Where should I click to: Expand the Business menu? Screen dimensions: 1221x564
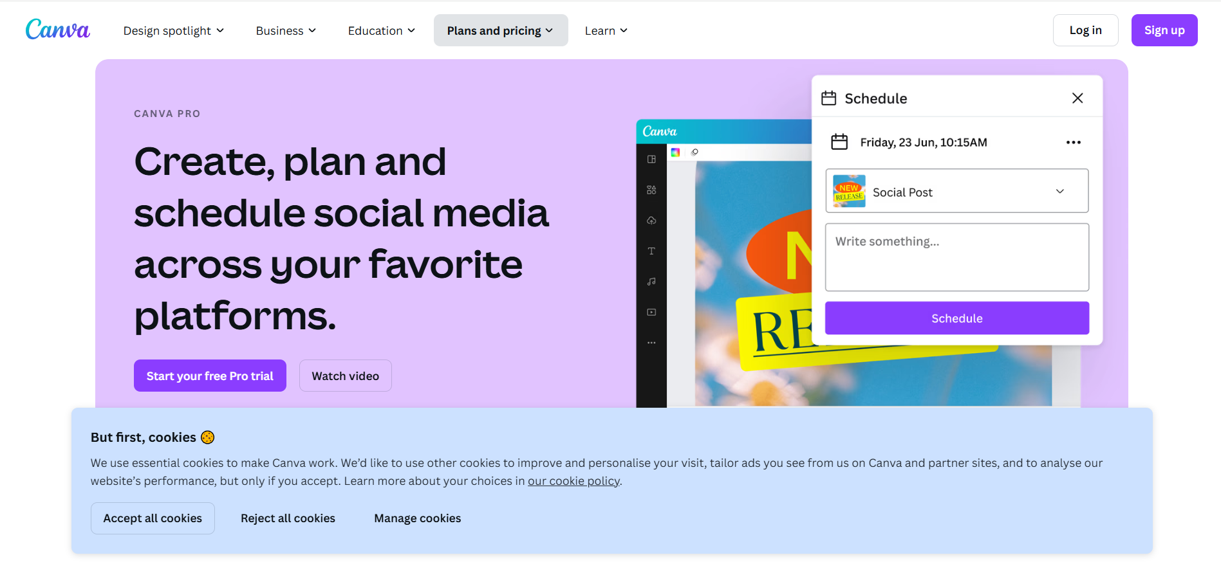tap(286, 30)
